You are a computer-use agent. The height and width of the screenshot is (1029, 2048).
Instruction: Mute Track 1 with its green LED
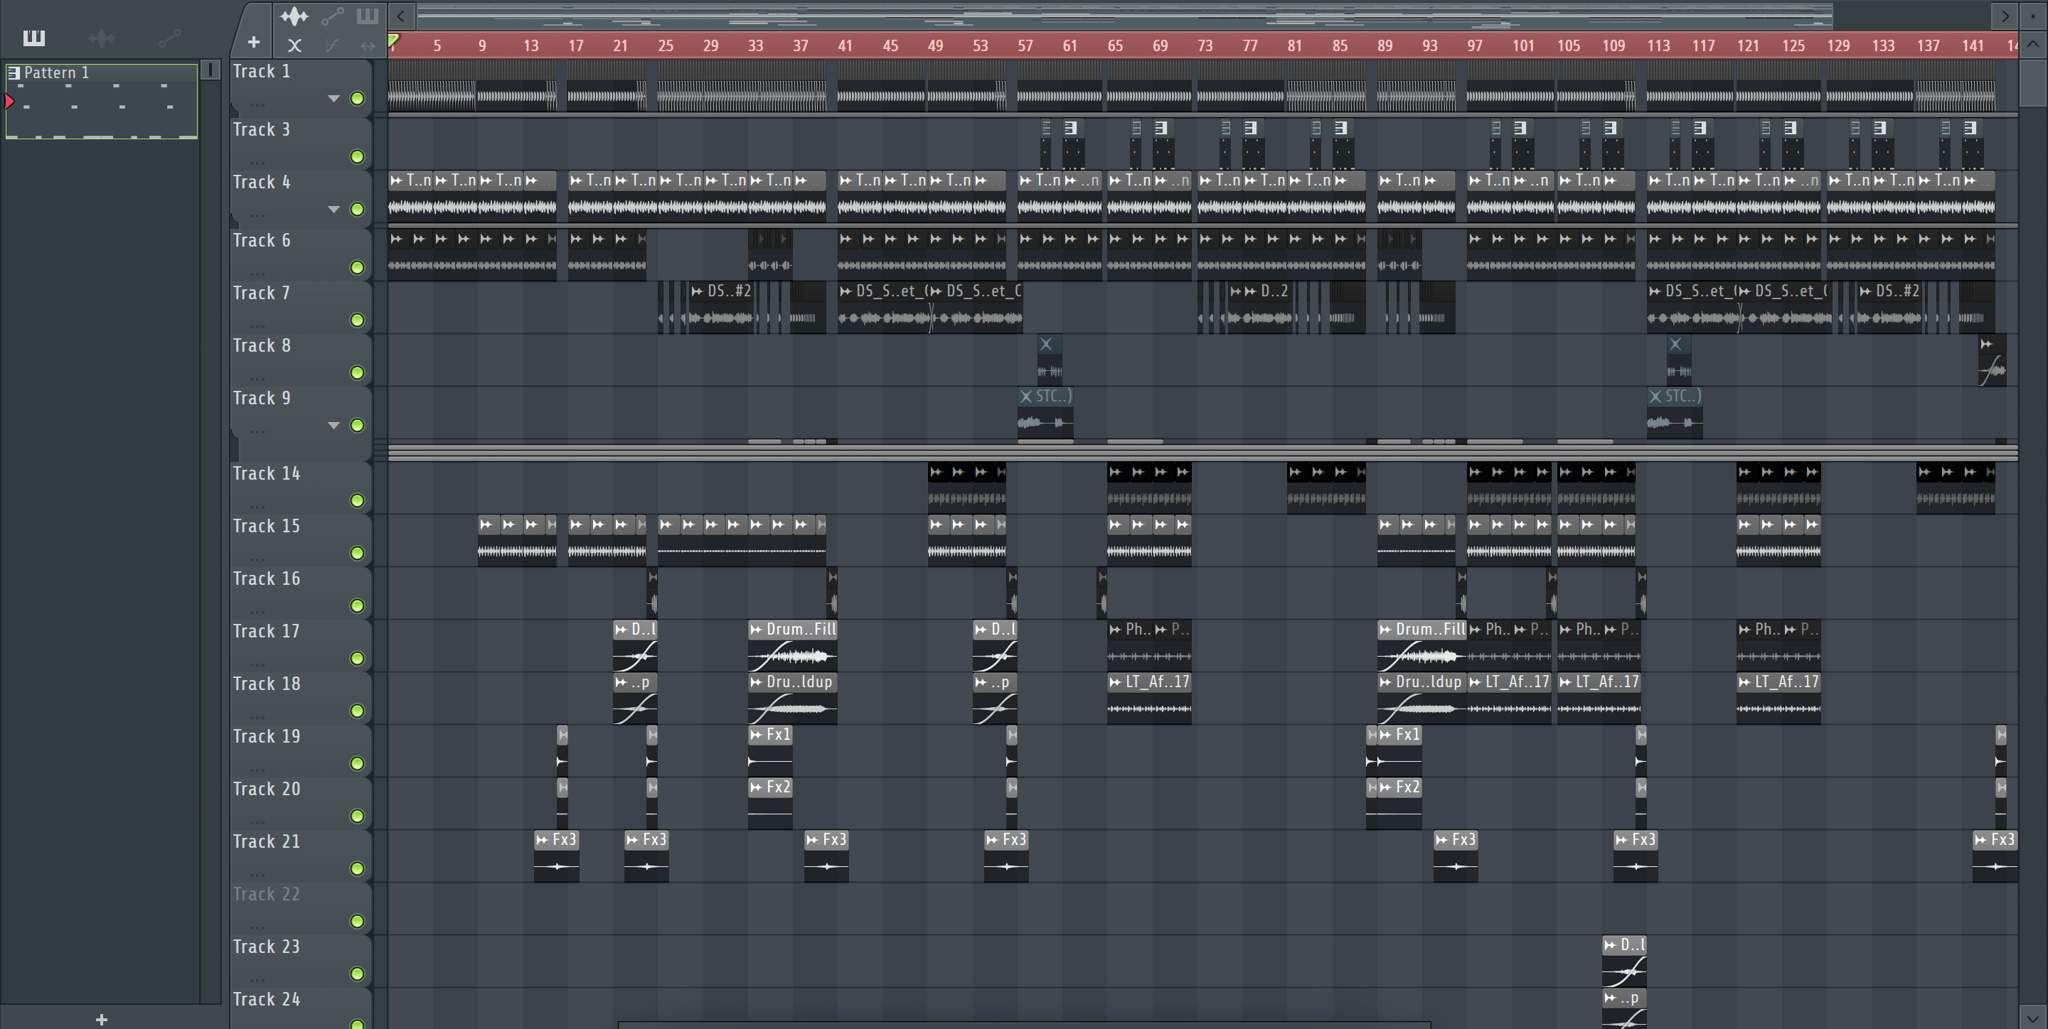point(358,99)
